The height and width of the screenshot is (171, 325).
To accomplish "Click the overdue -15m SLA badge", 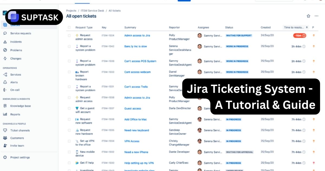I will tap(300, 36).
